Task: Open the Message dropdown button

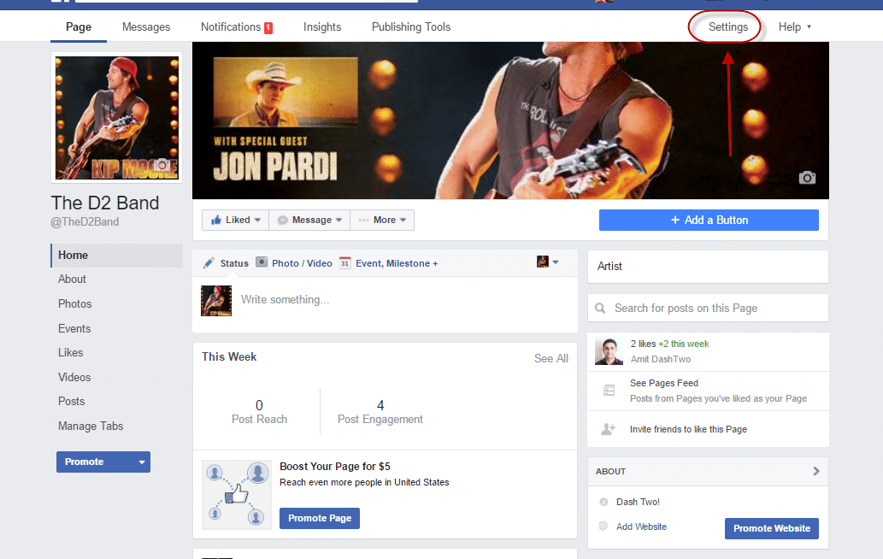Action: pyautogui.click(x=309, y=221)
